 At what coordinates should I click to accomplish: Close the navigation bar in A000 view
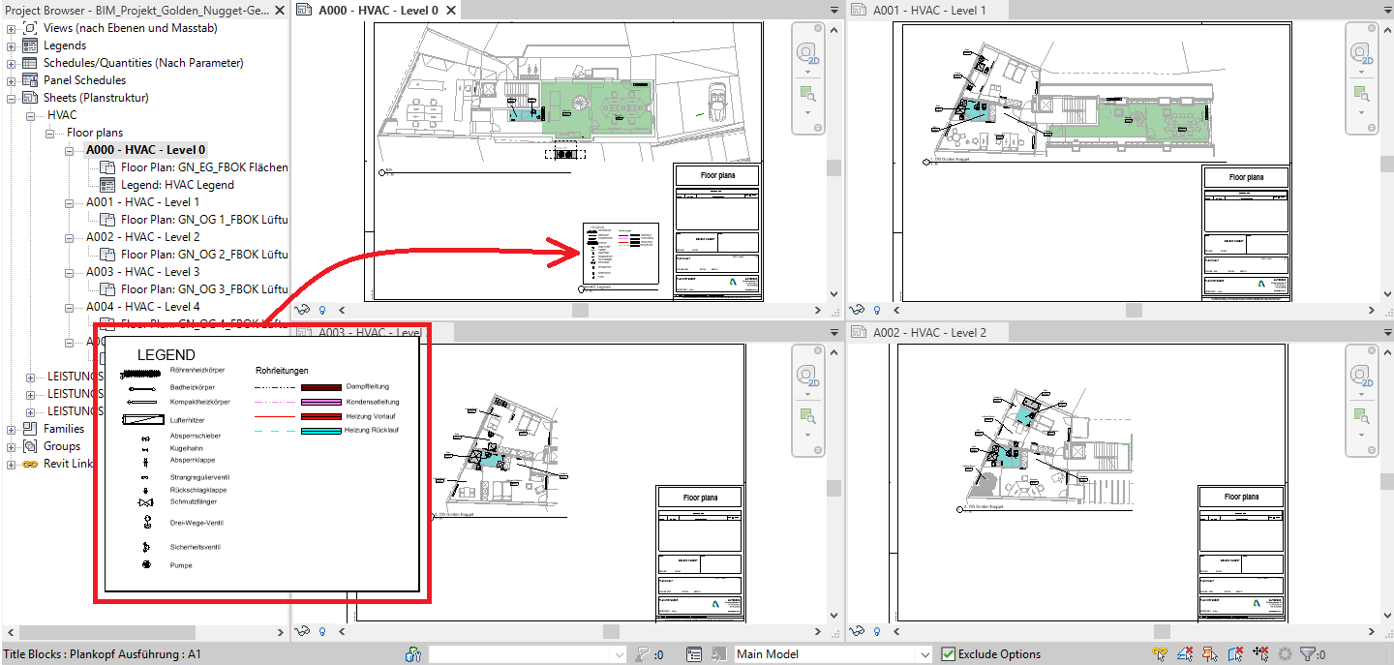coord(817,28)
